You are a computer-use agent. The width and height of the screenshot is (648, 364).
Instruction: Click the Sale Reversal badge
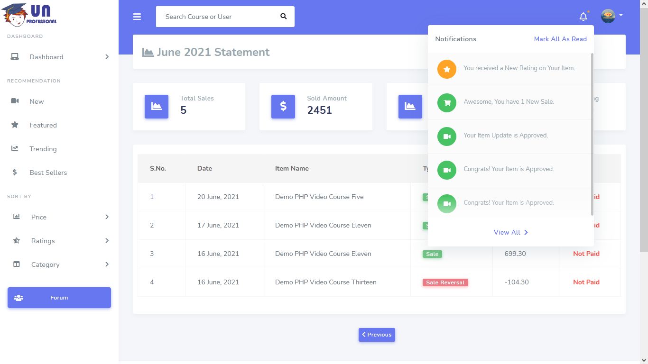click(x=445, y=282)
